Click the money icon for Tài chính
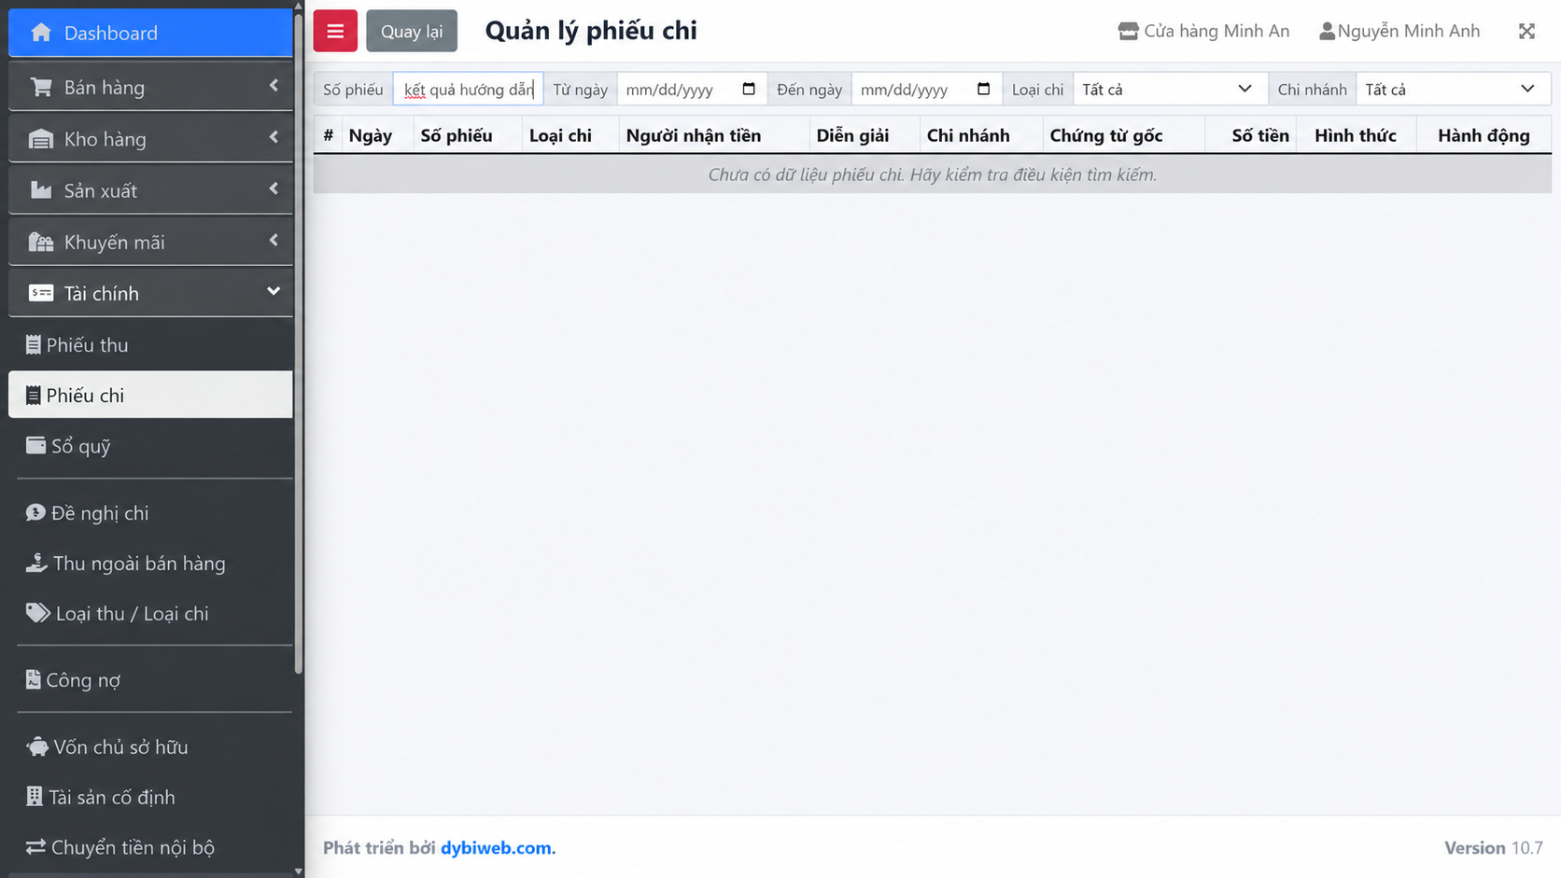Image resolution: width=1561 pixels, height=878 pixels. coord(41,293)
